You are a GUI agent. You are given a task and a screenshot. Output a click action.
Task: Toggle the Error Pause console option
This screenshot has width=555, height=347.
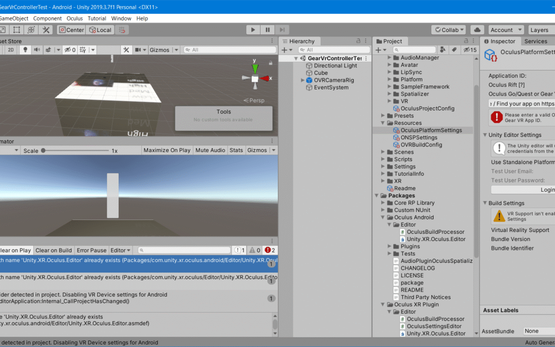tap(91, 250)
